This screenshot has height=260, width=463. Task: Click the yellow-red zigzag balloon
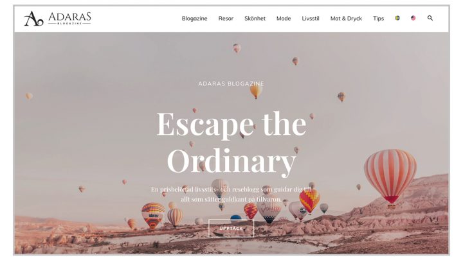click(x=309, y=201)
